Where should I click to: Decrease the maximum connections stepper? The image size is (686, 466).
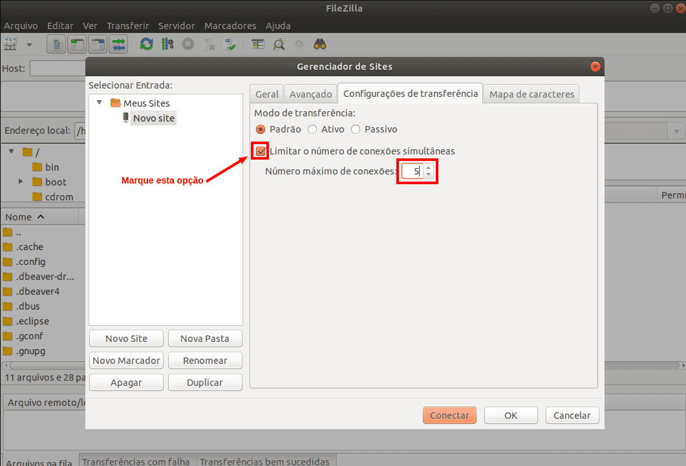(x=428, y=175)
